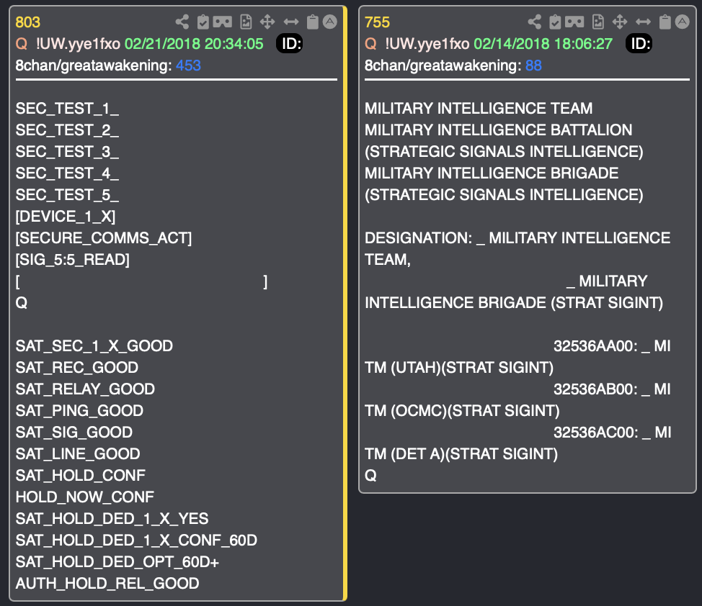702x606 pixels.
Task: Click timestamp 02/21/2018 20:34:05
Action: click(x=194, y=44)
